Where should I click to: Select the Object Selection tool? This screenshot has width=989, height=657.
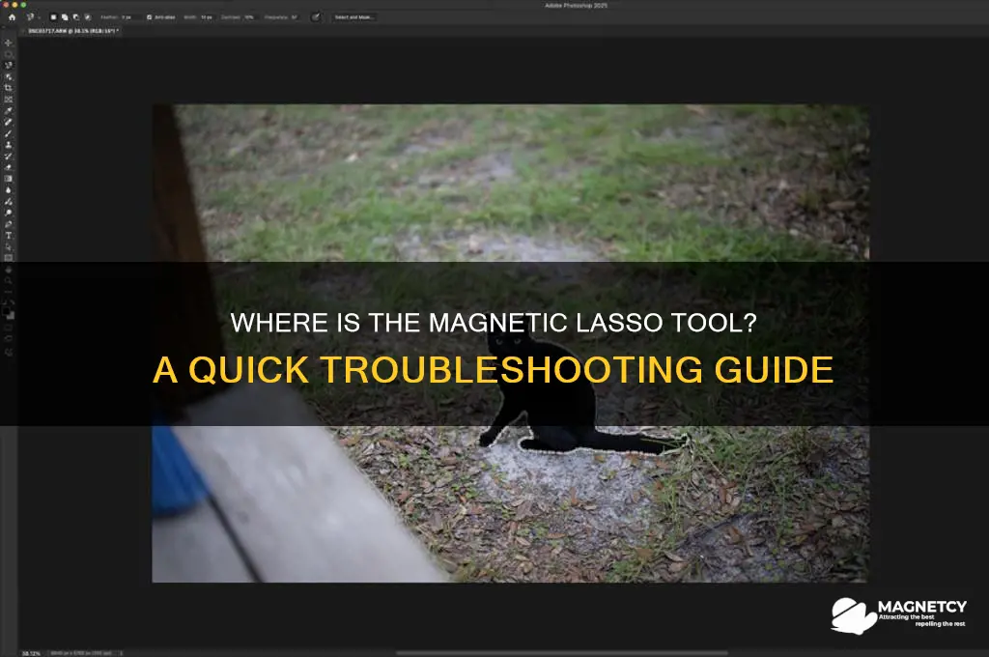(8, 76)
